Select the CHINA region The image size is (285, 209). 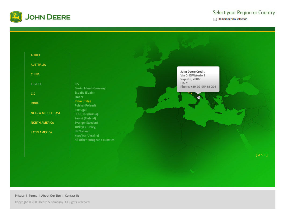coord(35,74)
